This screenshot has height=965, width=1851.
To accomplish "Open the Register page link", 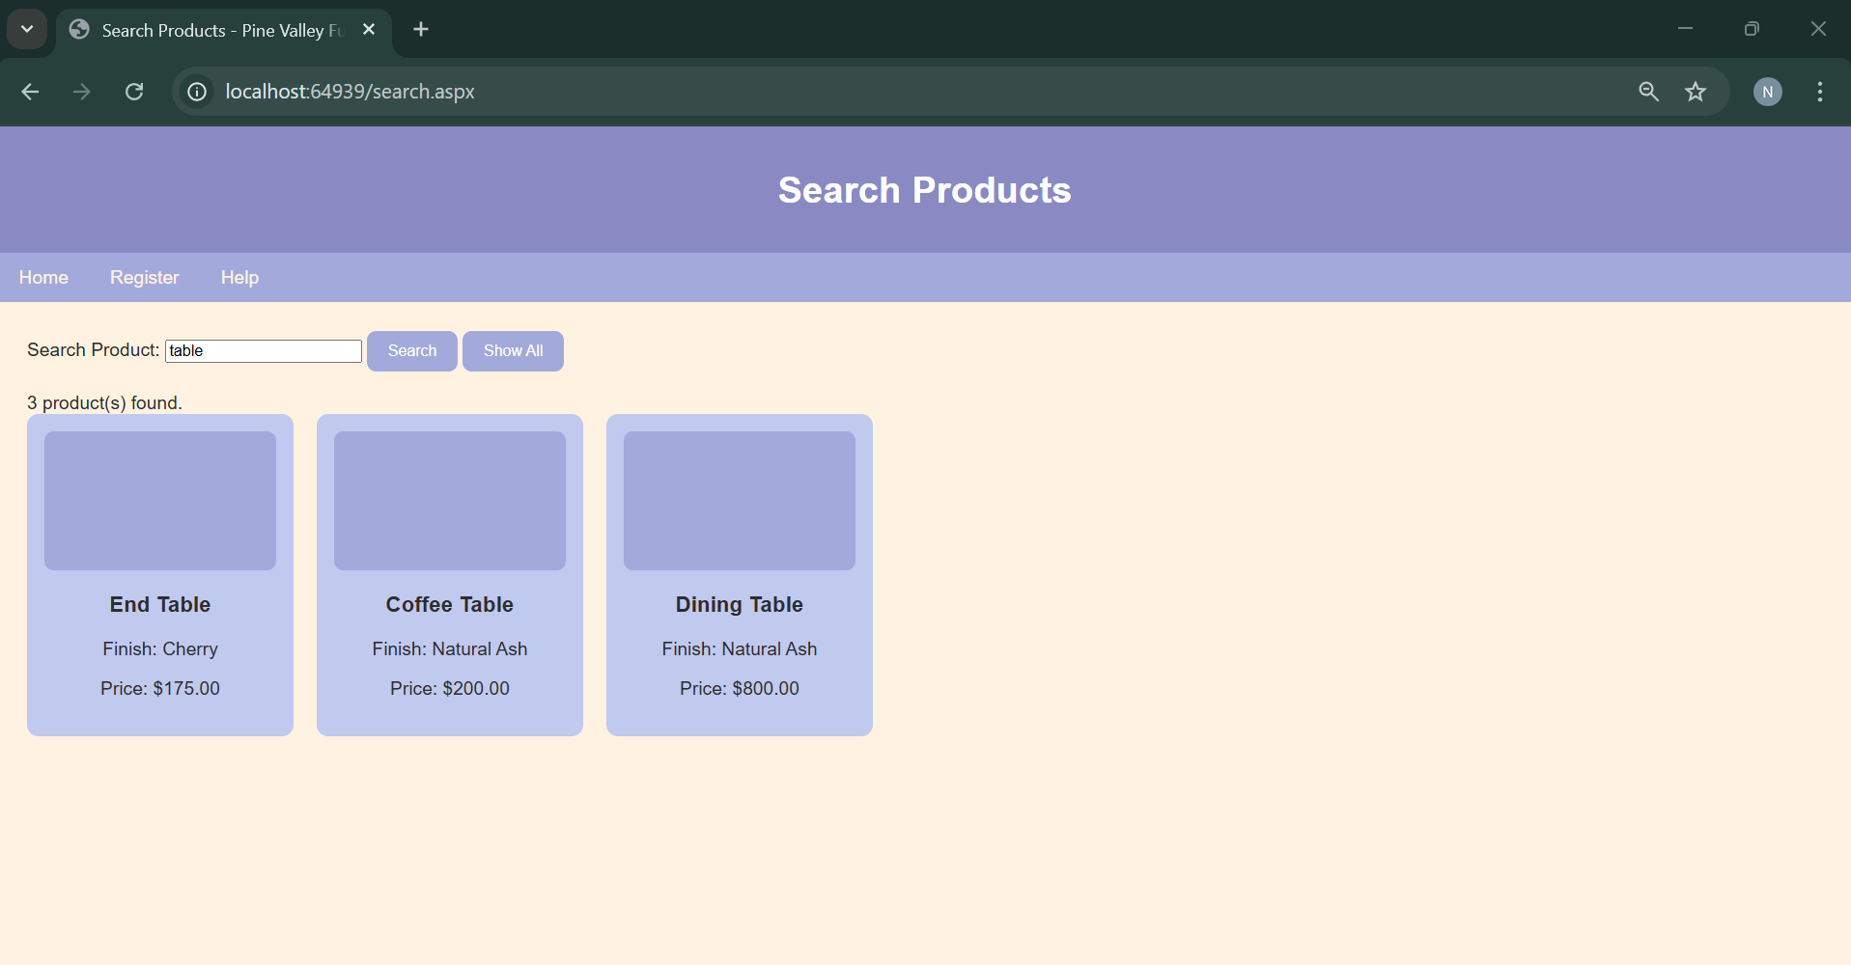I will point(144,277).
